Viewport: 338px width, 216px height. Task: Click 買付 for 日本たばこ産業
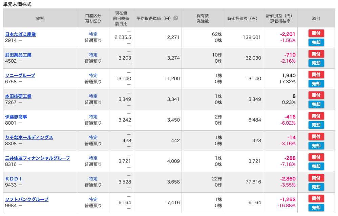(316, 33)
